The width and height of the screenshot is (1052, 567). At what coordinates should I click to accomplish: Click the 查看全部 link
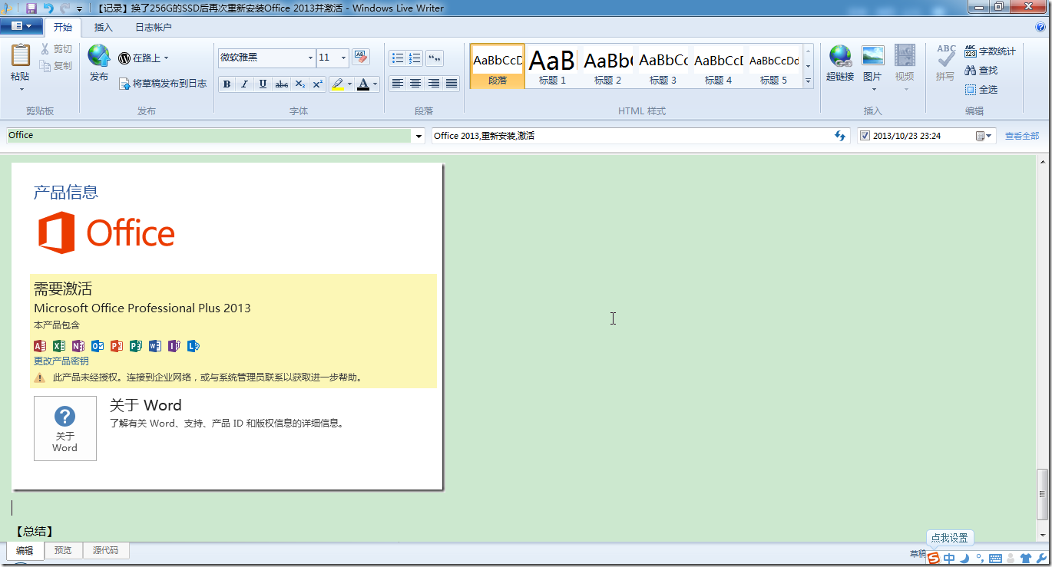coord(1022,136)
